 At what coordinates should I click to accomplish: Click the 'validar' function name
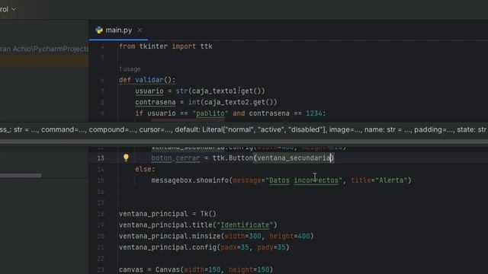click(149, 80)
